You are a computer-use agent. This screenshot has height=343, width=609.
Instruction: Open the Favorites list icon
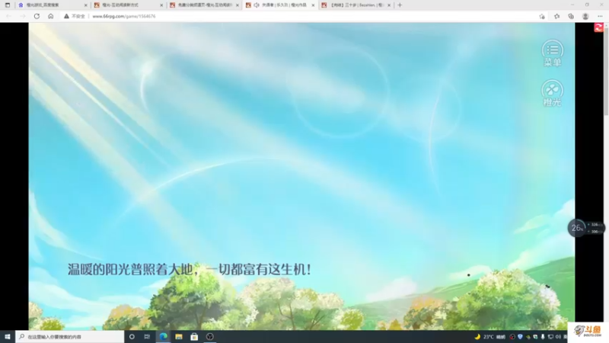[x=557, y=16]
